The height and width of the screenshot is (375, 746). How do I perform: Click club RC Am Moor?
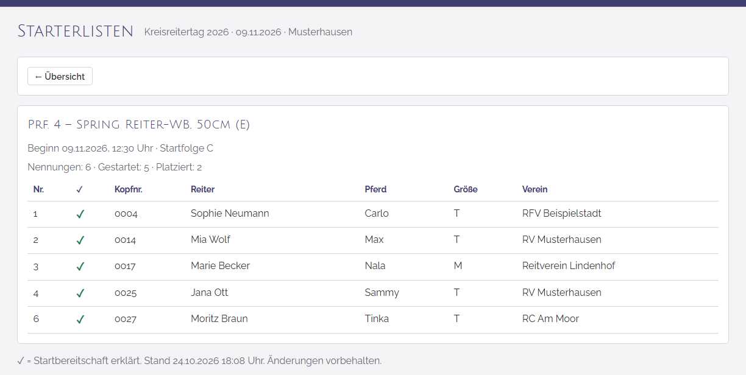[x=550, y=319]
